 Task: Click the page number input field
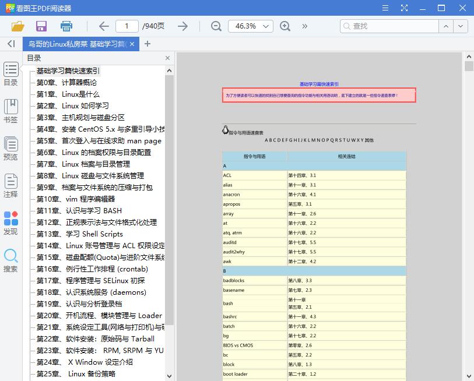(127, 26)
